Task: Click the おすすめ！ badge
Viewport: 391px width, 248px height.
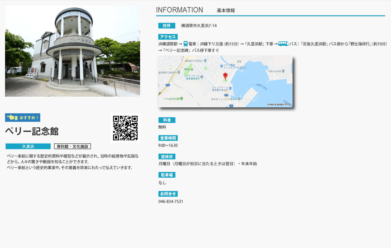Action: pos(23,118)
